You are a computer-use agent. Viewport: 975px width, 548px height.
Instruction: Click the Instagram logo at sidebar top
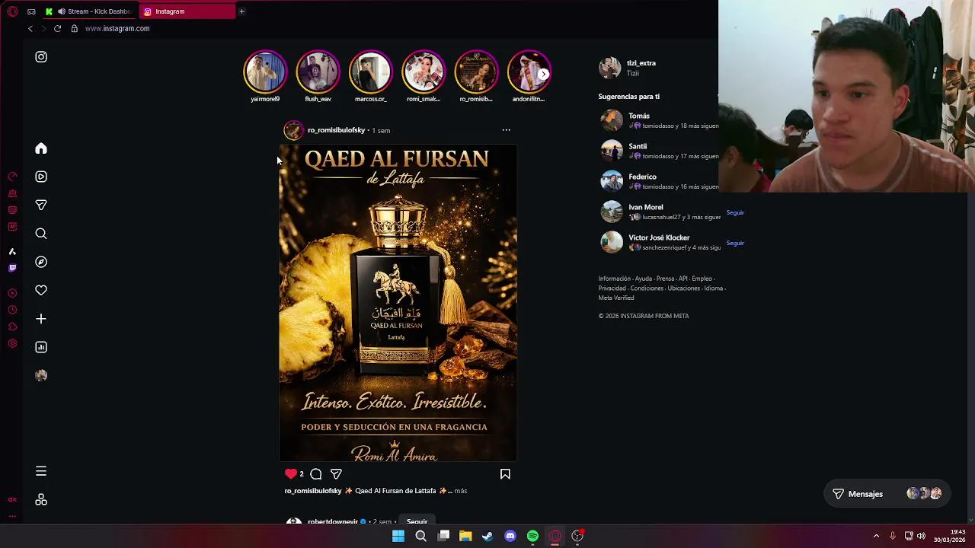(41, 57)
